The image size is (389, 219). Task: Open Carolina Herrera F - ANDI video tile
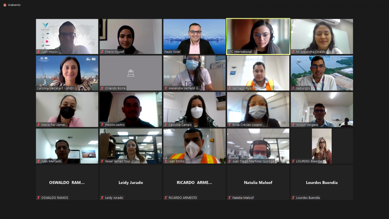pyautogui.click(x=67, y=73)
